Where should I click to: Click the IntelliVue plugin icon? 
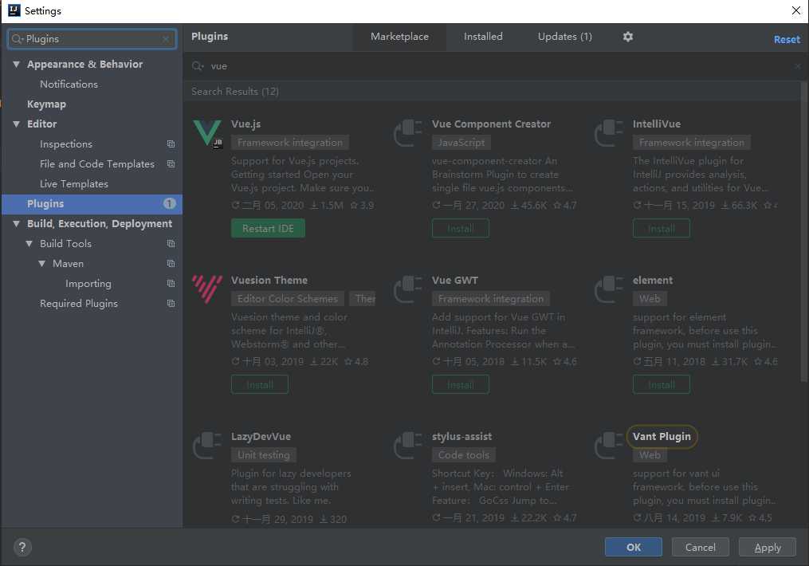click(609, 133)
